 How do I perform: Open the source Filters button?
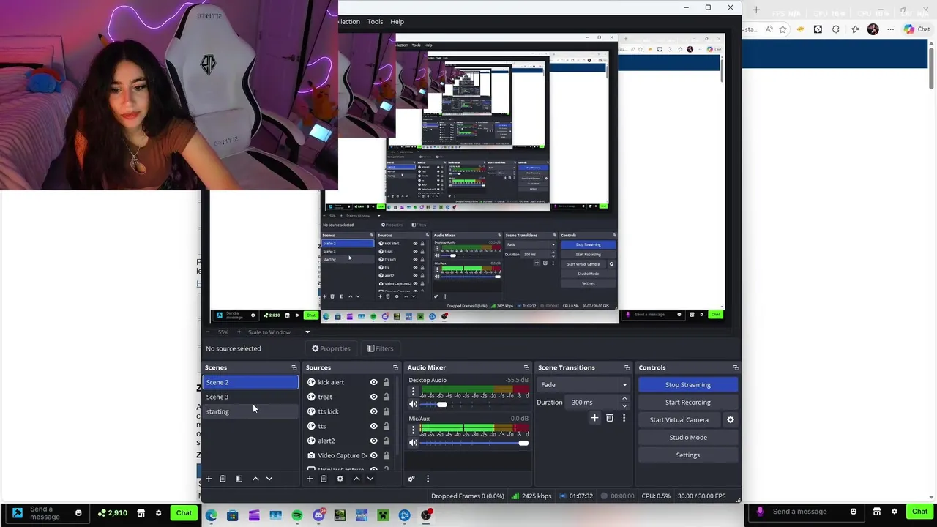[x=380, y=348]
